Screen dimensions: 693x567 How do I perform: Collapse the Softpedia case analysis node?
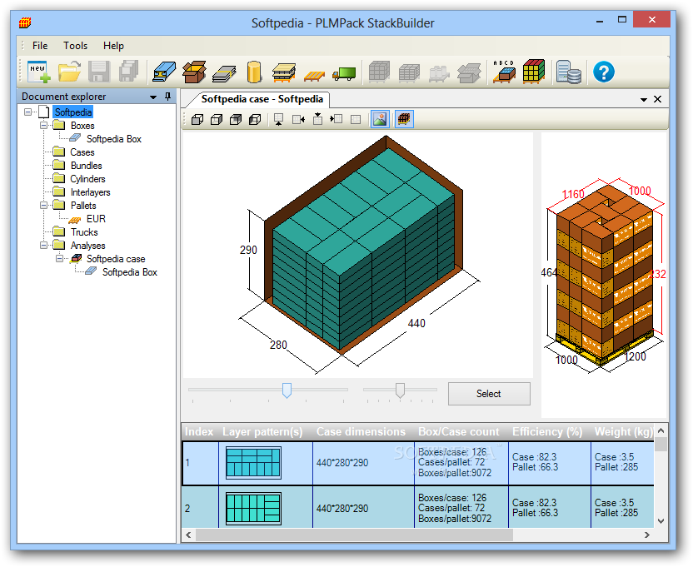(60, 258)
